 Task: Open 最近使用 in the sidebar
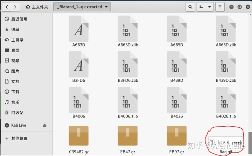pos(27,19)
